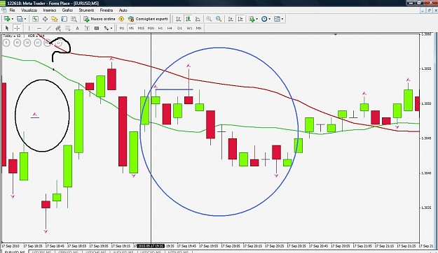Switch to the USDJPY,M5 chart tab
438x253 pixels.
click(41, 252)
